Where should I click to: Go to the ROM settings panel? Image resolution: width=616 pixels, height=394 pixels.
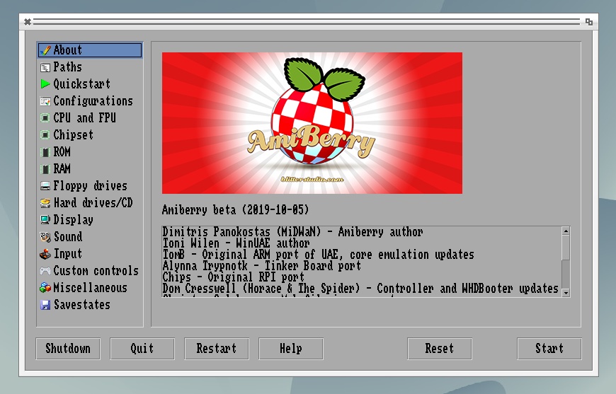pos(62,152)
